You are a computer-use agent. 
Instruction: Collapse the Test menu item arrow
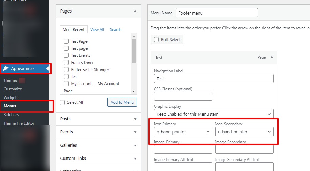click(x=272, y=57)
